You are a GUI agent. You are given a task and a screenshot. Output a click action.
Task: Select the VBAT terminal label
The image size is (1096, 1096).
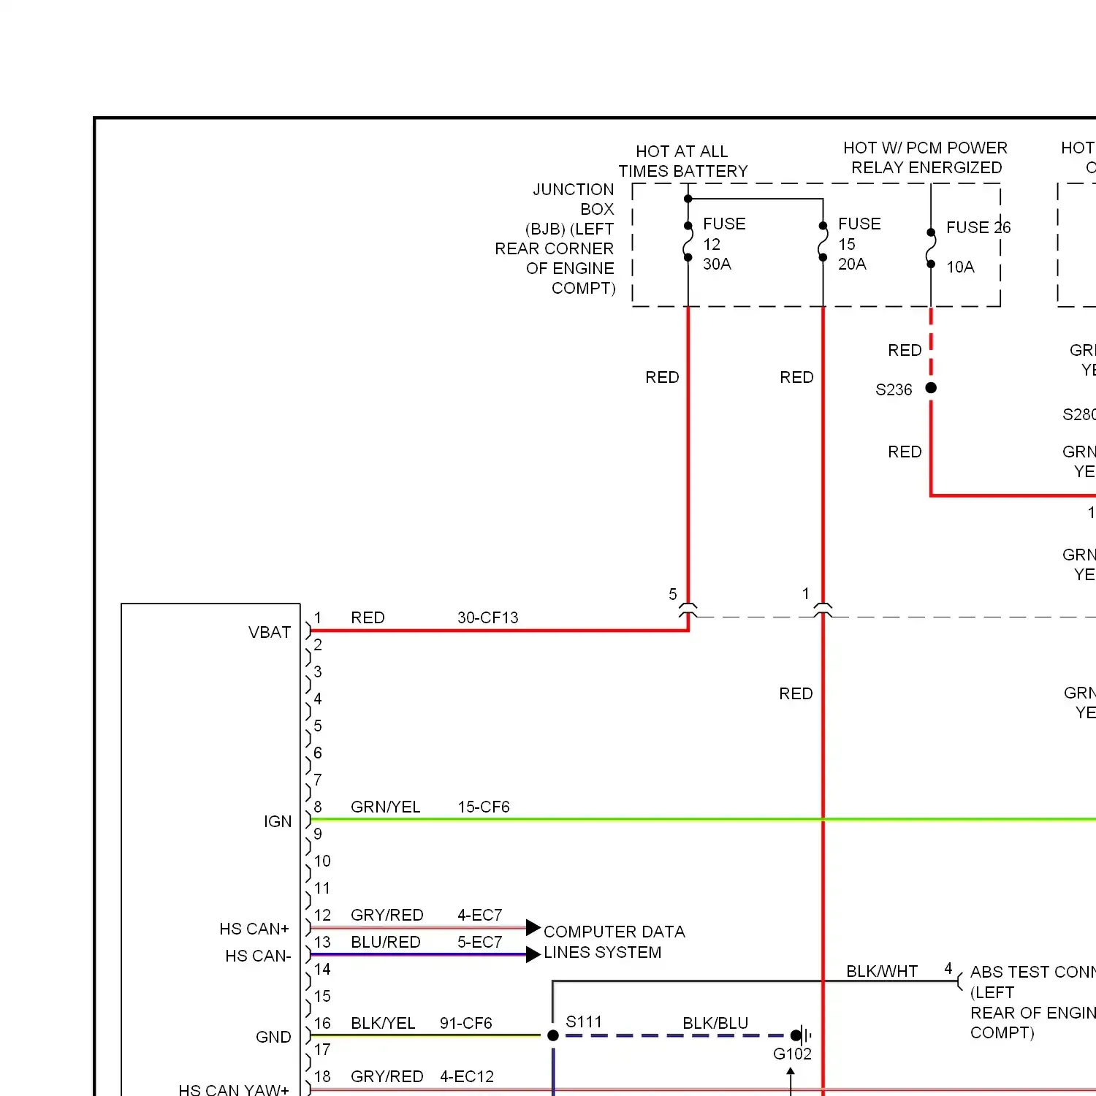(270, 633)
